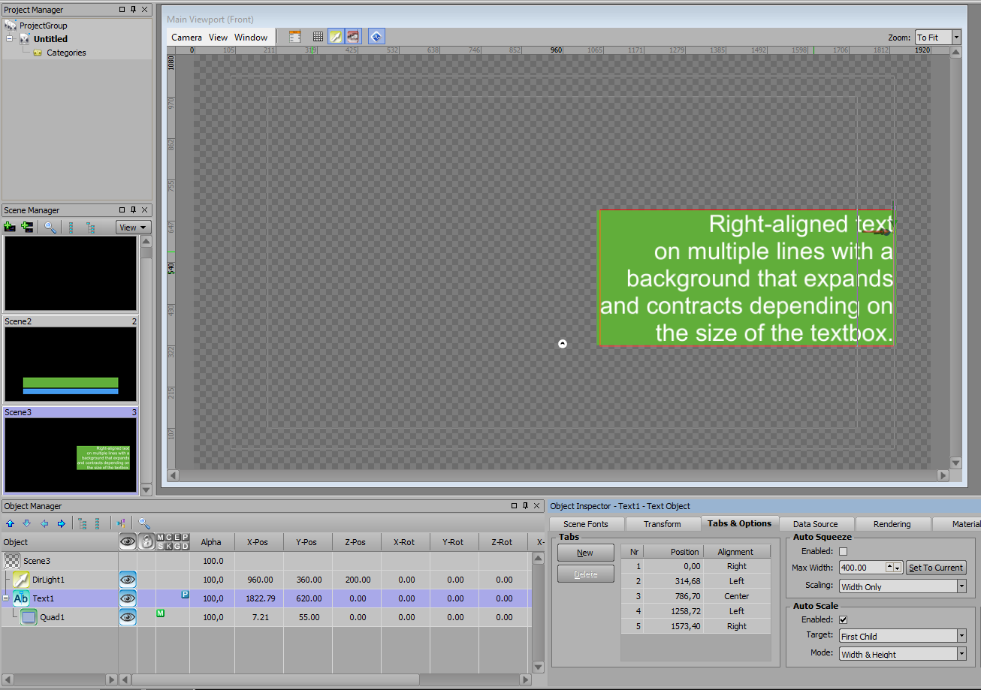The width and height of the screenshot is (981, 690).
Task: Click the Quad1 object icon
Action: 29,617
